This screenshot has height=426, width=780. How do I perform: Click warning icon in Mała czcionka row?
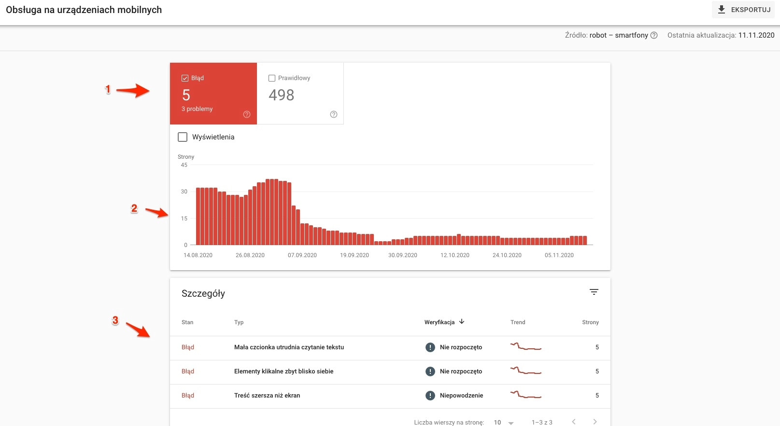click(x=430, y=347)
